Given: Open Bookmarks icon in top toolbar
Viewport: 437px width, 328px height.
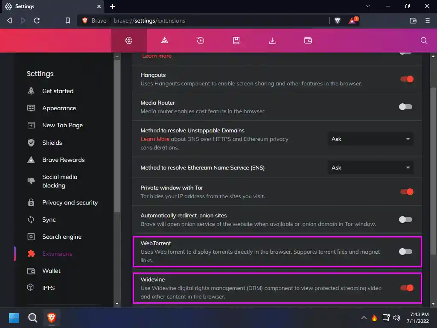Looking at the screenshot, I should (x=236, y=41).
